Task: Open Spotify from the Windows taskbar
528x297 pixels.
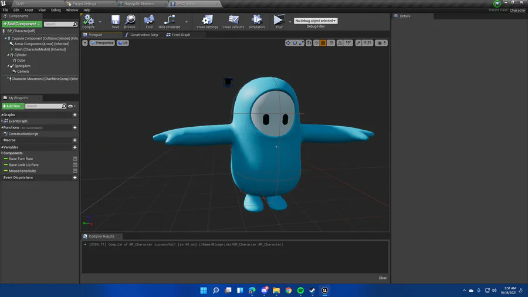Action: pyautogui.click(x=300, y=291)
